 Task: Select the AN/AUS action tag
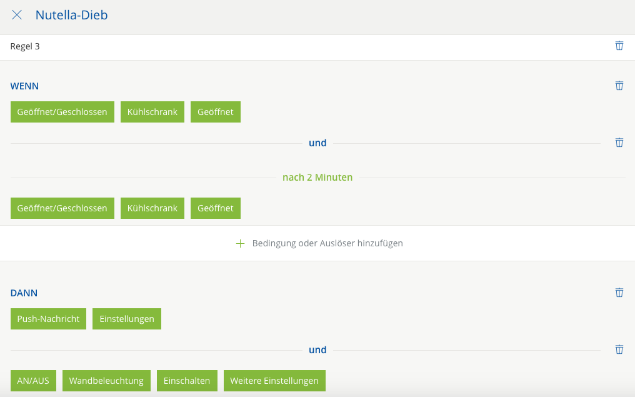[x=33, y=381]
